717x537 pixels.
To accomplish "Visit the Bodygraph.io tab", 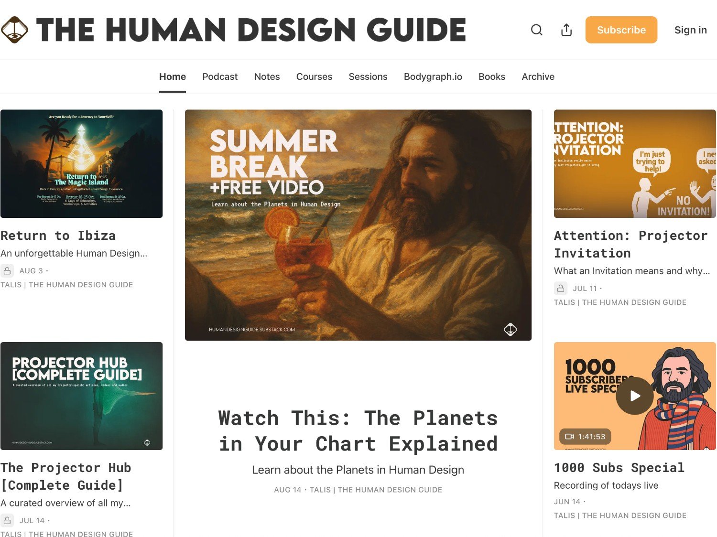I will [433, 76].
